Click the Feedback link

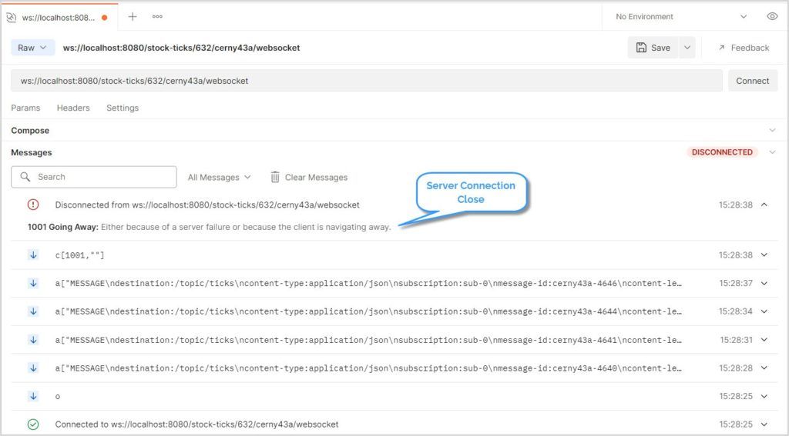[x=743, y=48]
